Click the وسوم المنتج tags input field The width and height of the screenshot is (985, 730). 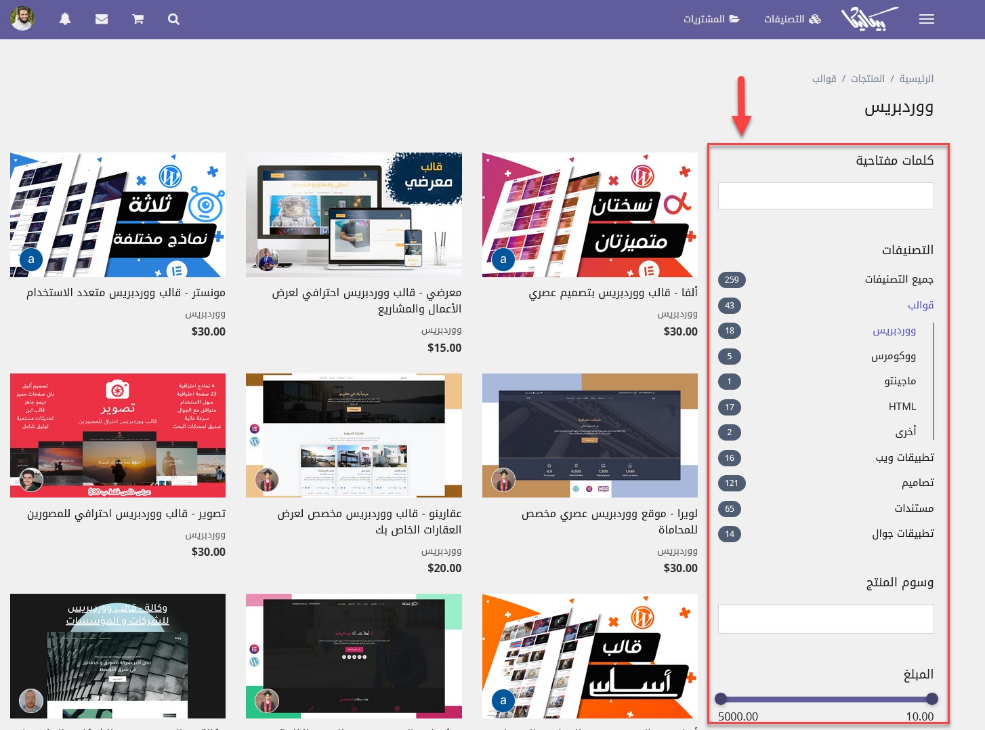click(x=826, y=619)
